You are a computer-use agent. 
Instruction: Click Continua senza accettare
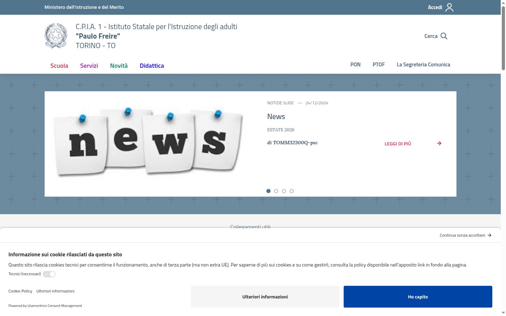pos(462,235)
